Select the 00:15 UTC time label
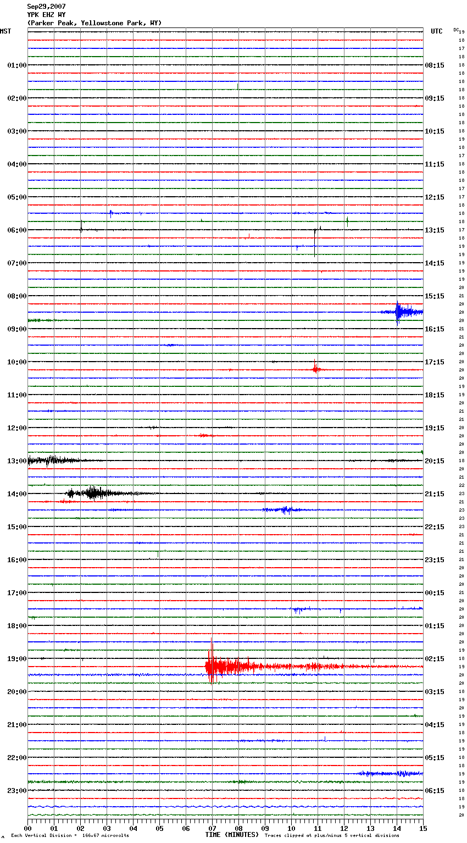467x843 pixels. 435,593
